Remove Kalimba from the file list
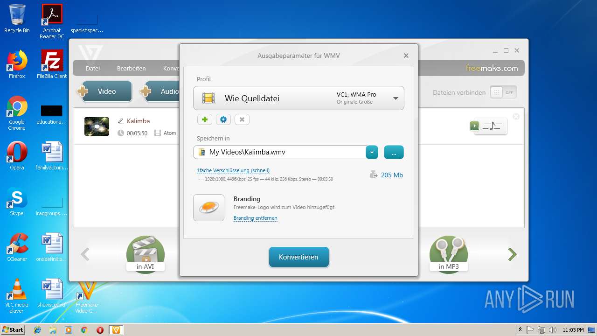The width and height of the screenshot is (597, 336). pos(516,117)
